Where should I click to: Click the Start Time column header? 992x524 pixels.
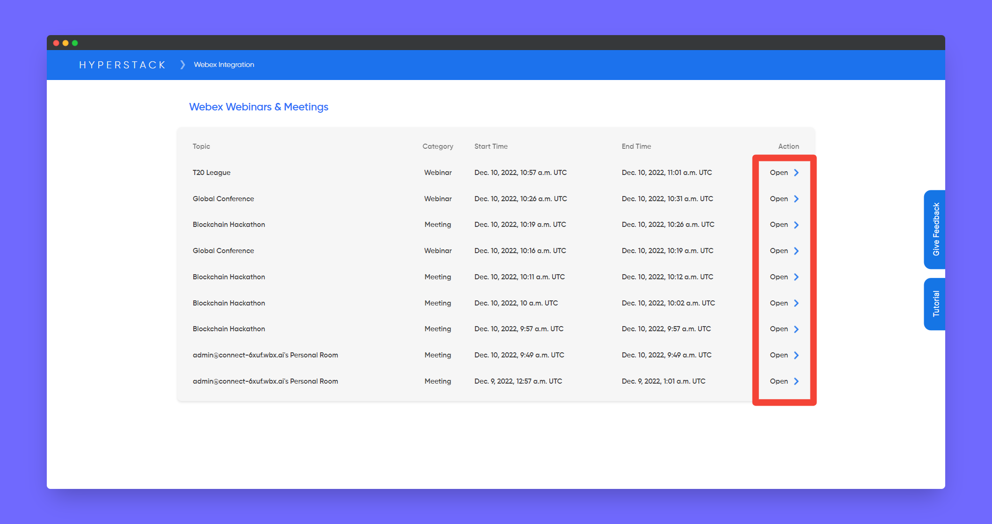click(x=491, y=146)
